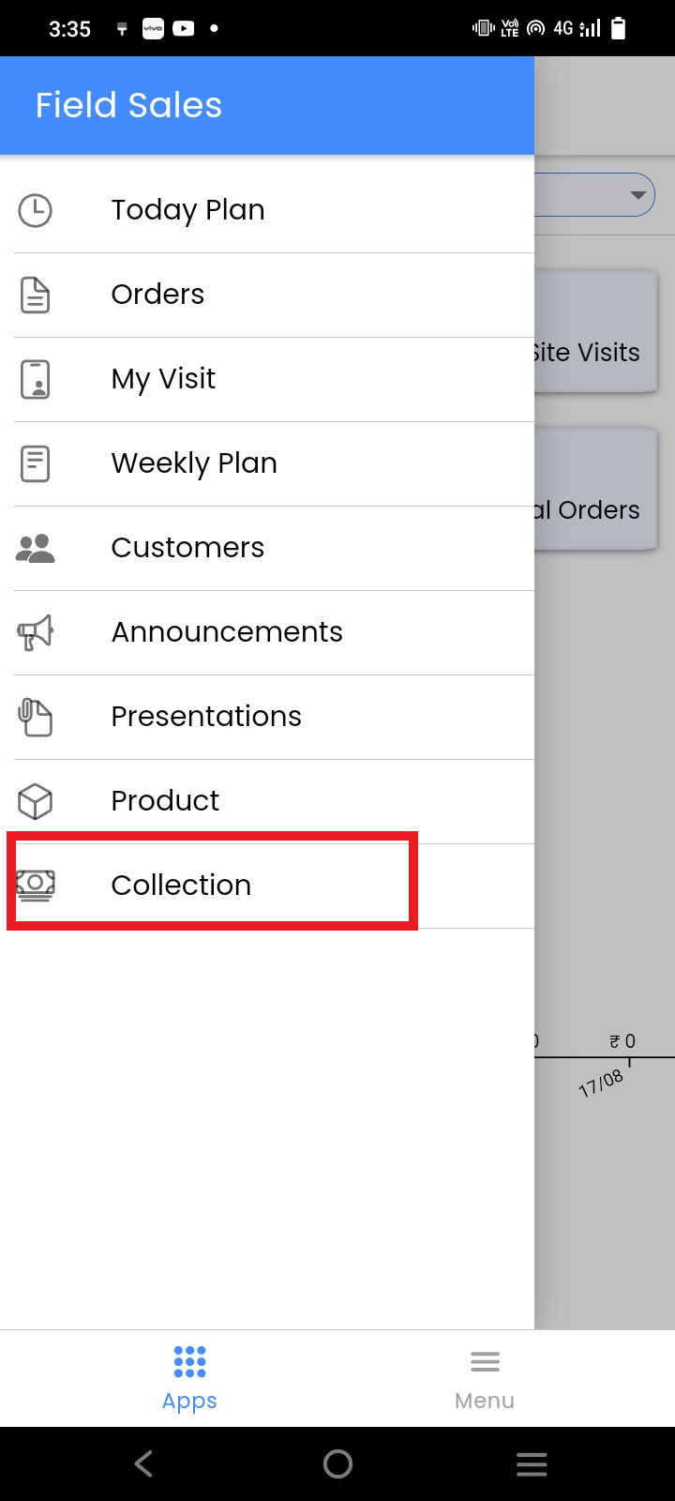
Task: Tap the Product box icon
Action: coord(36,801)
